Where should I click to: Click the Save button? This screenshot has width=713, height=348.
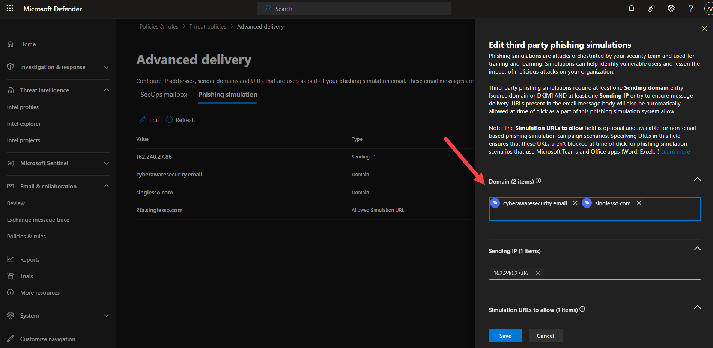(505, 336)
